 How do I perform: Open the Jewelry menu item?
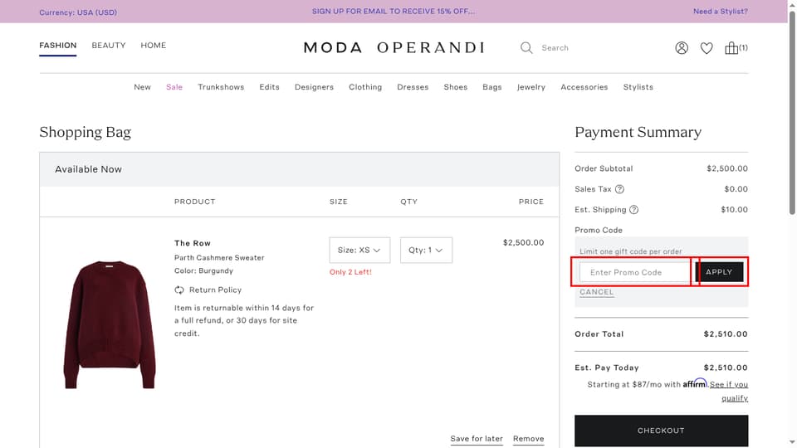[x=531, y=87]
